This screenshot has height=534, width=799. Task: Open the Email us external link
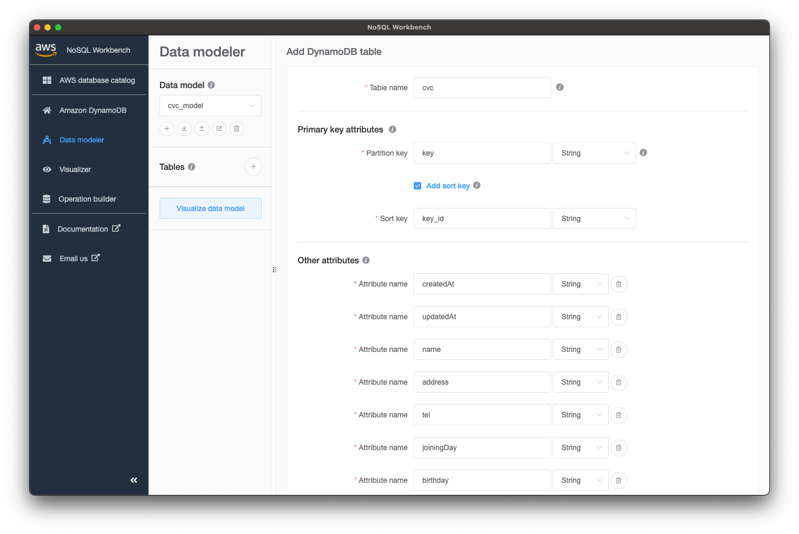point(89,259)
